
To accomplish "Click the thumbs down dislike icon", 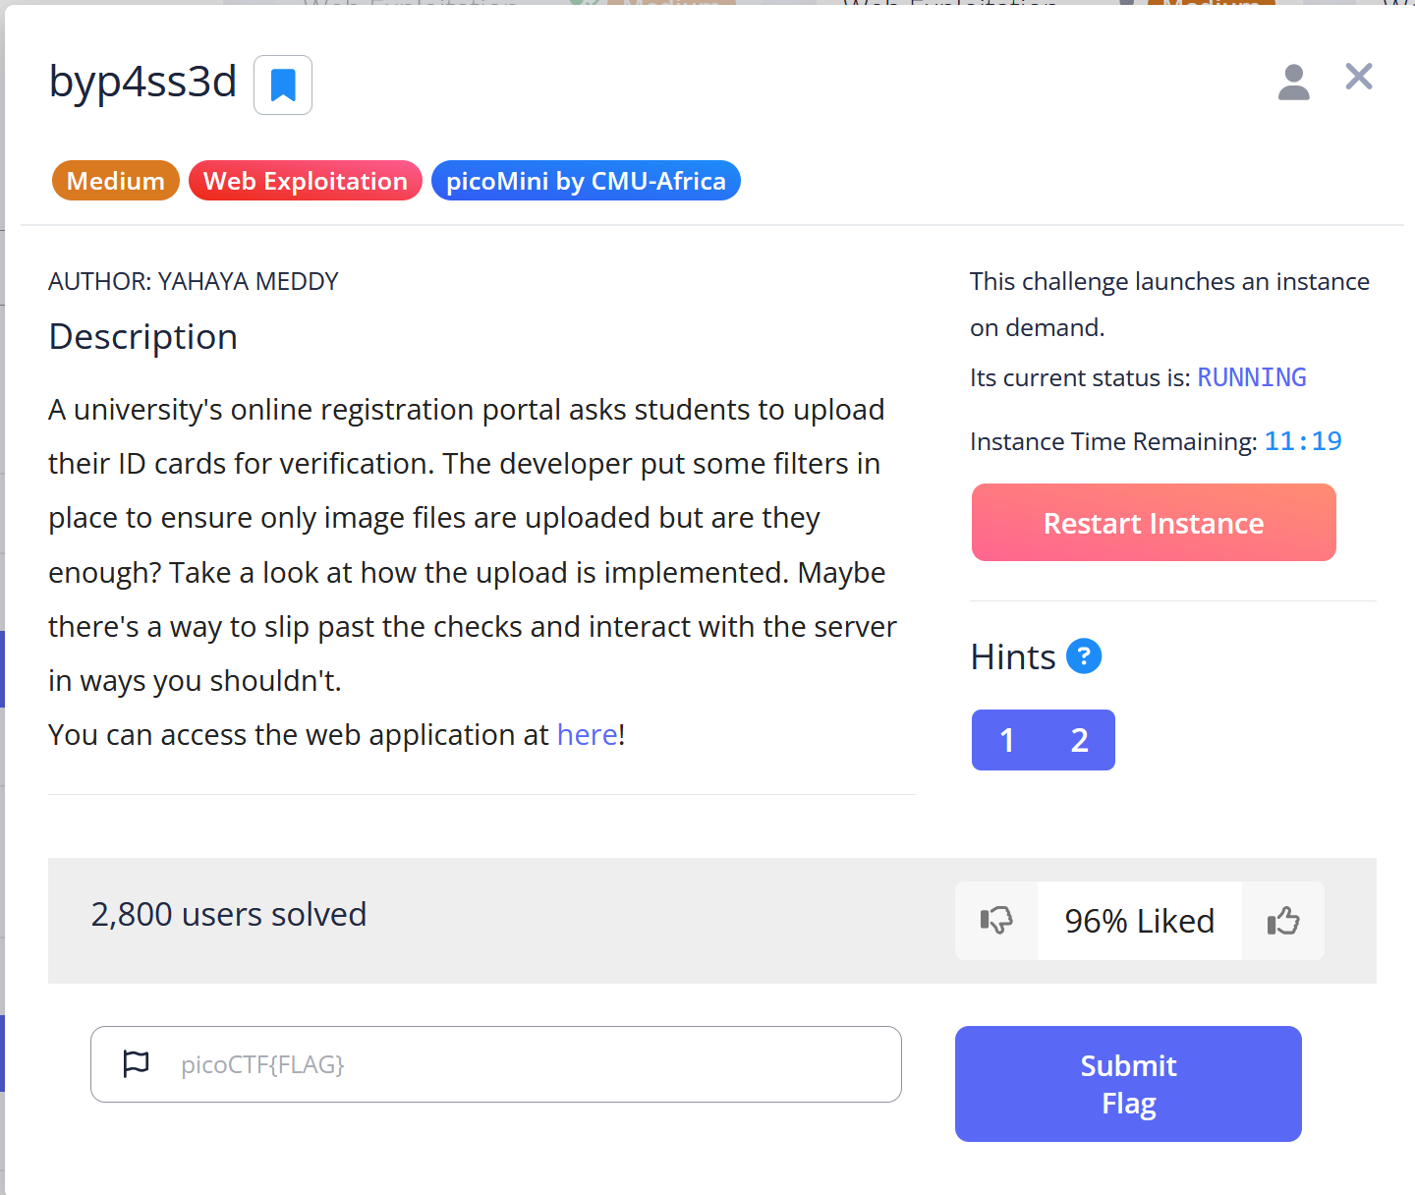I will (996, 921).
